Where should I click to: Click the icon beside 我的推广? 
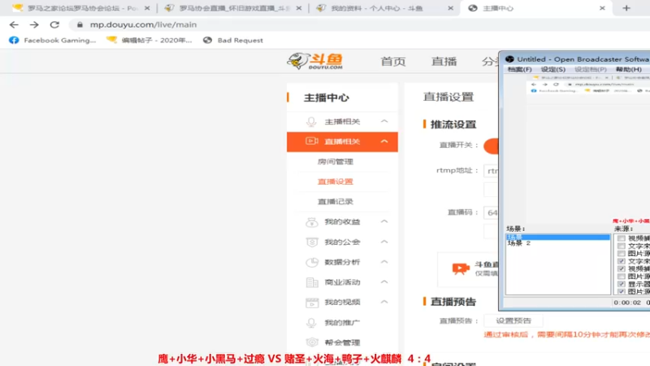pos(311,322)
